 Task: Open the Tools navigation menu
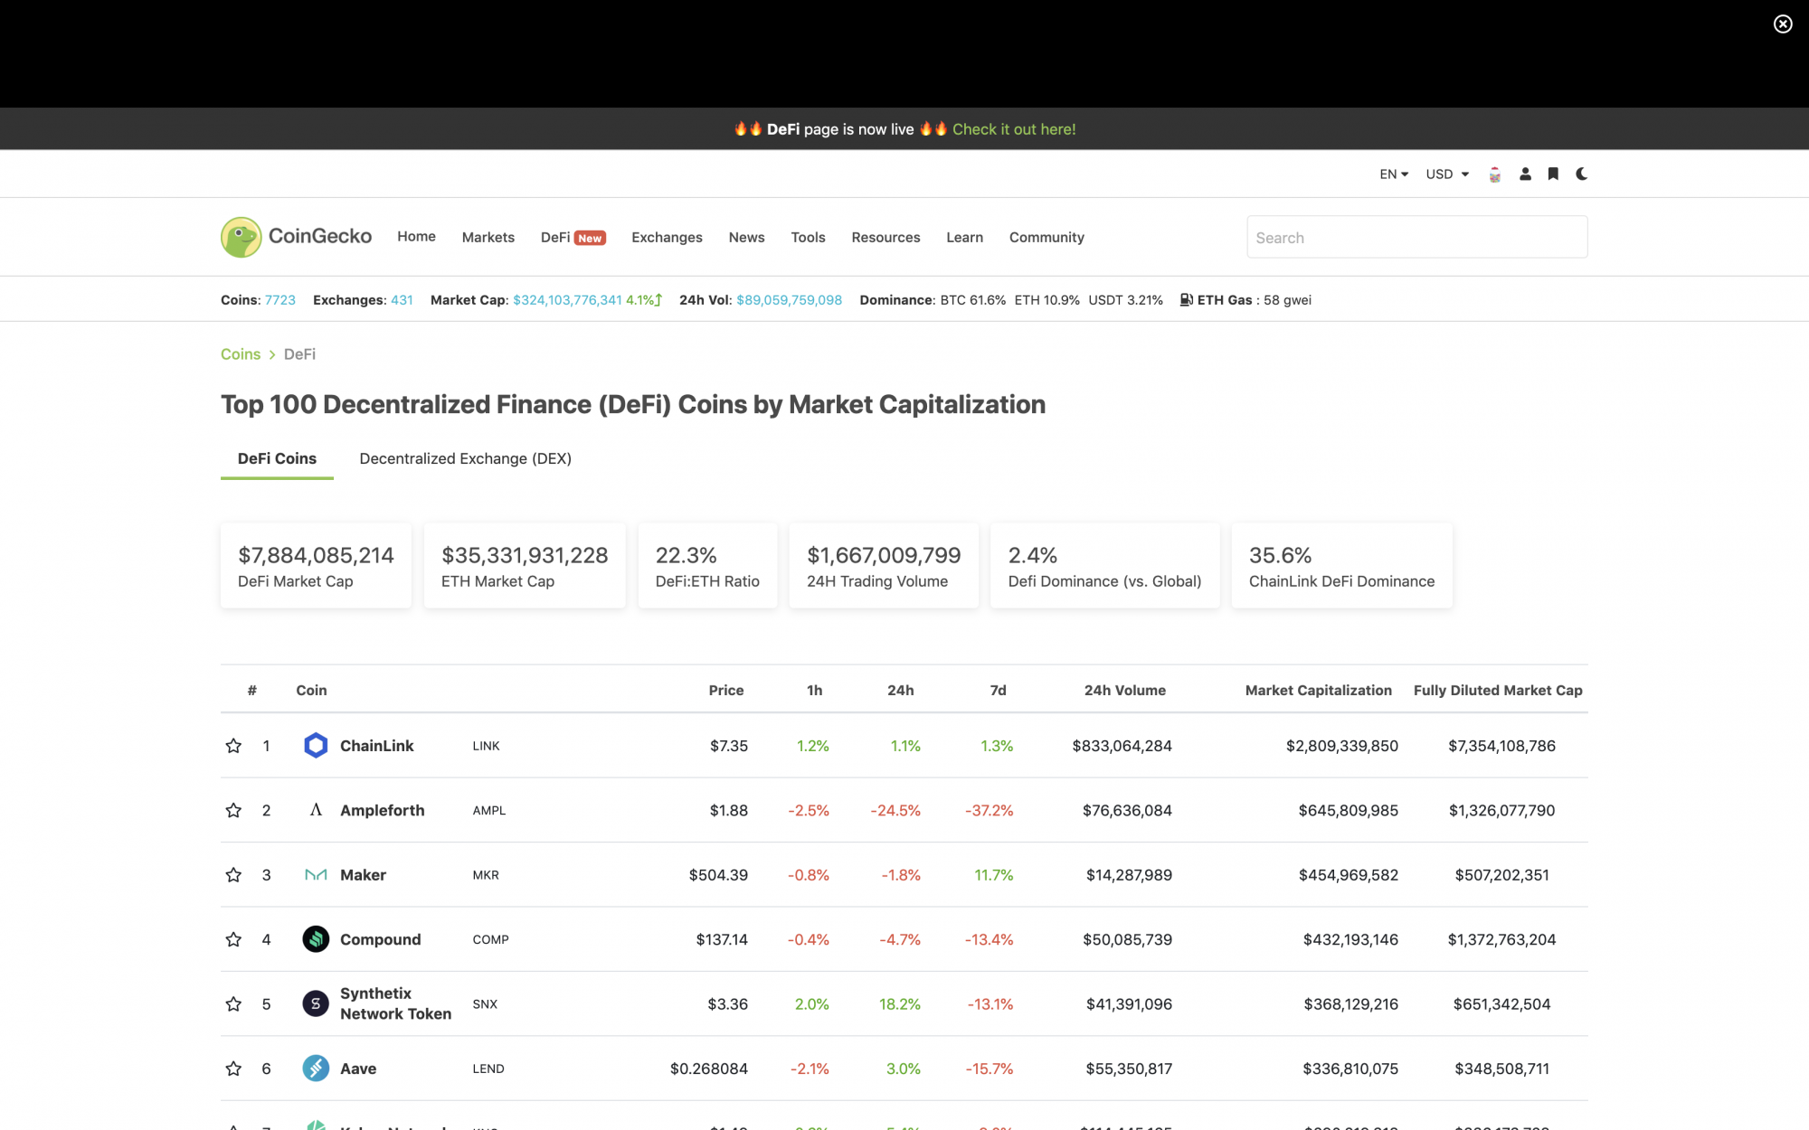808,238
